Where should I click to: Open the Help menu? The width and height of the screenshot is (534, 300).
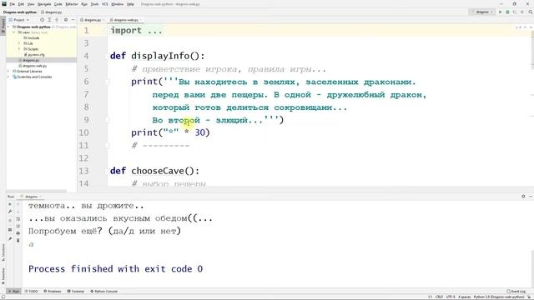pyautogui.click(x=130, y=4)
